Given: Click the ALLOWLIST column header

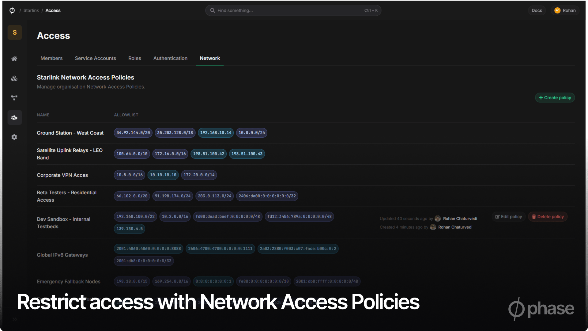Looking at the screenshot, I should [126, 115].
